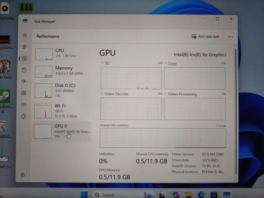Click the Physical location value PCI bus 0
The width and height of the screenshot is (264, 198).
coord(213,172)
